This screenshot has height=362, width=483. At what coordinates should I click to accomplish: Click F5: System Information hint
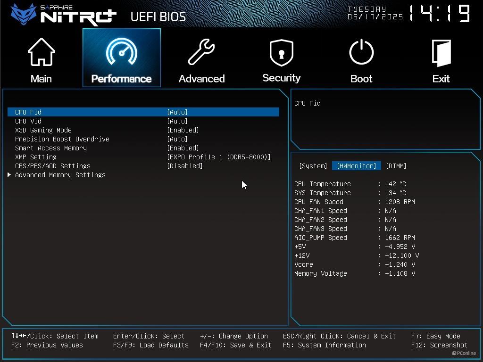point(325,345)
